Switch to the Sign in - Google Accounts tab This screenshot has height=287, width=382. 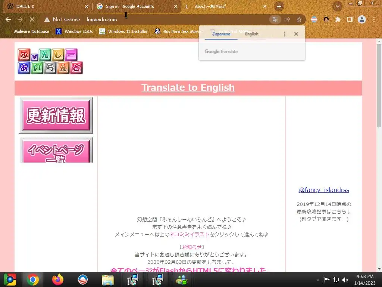137,6
